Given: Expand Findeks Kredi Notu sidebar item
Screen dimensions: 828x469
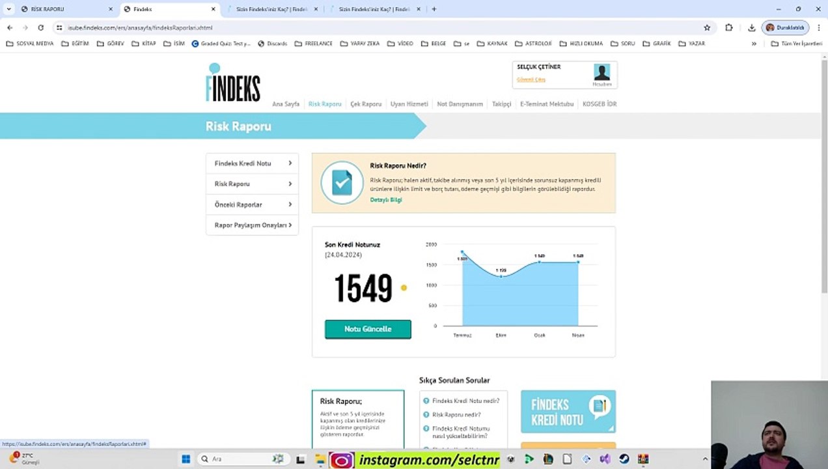Looking at the screenshot, I should pos(252,163).
